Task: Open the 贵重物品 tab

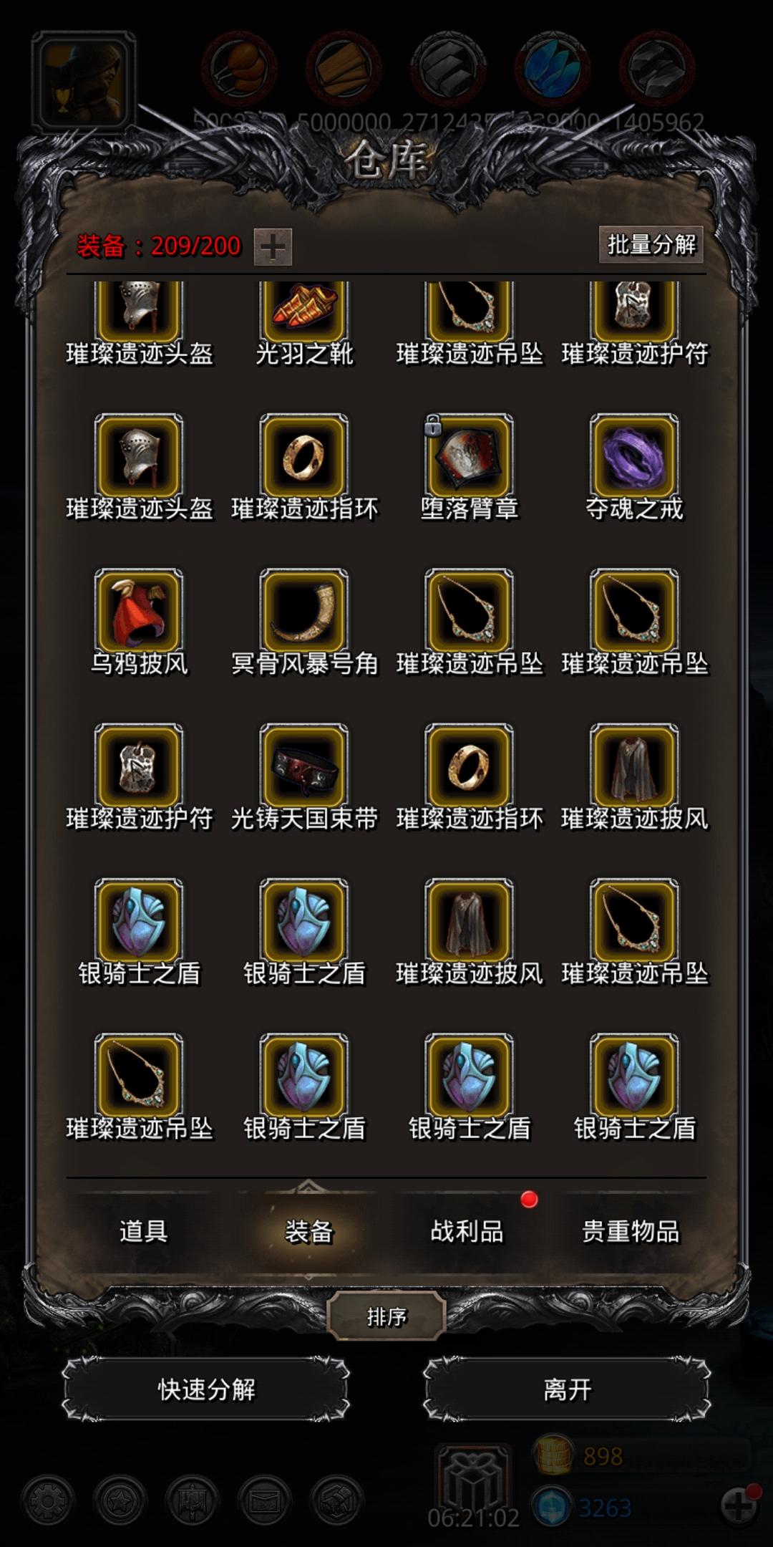Action: click(631, 1231)
